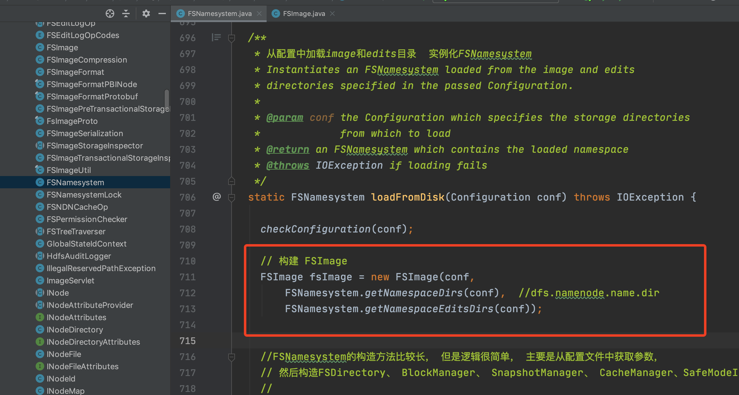Click the Collapse All icon in Project panel

point(126,13)
